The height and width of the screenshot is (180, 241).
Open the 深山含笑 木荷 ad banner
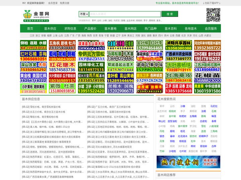(x=33, y=67)
